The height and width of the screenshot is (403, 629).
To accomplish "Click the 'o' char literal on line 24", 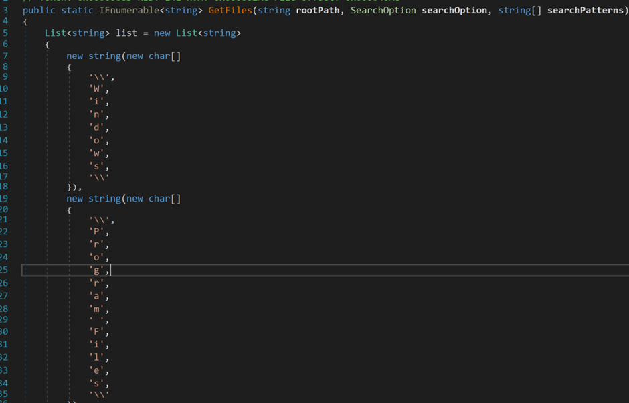I will point(96,257).
